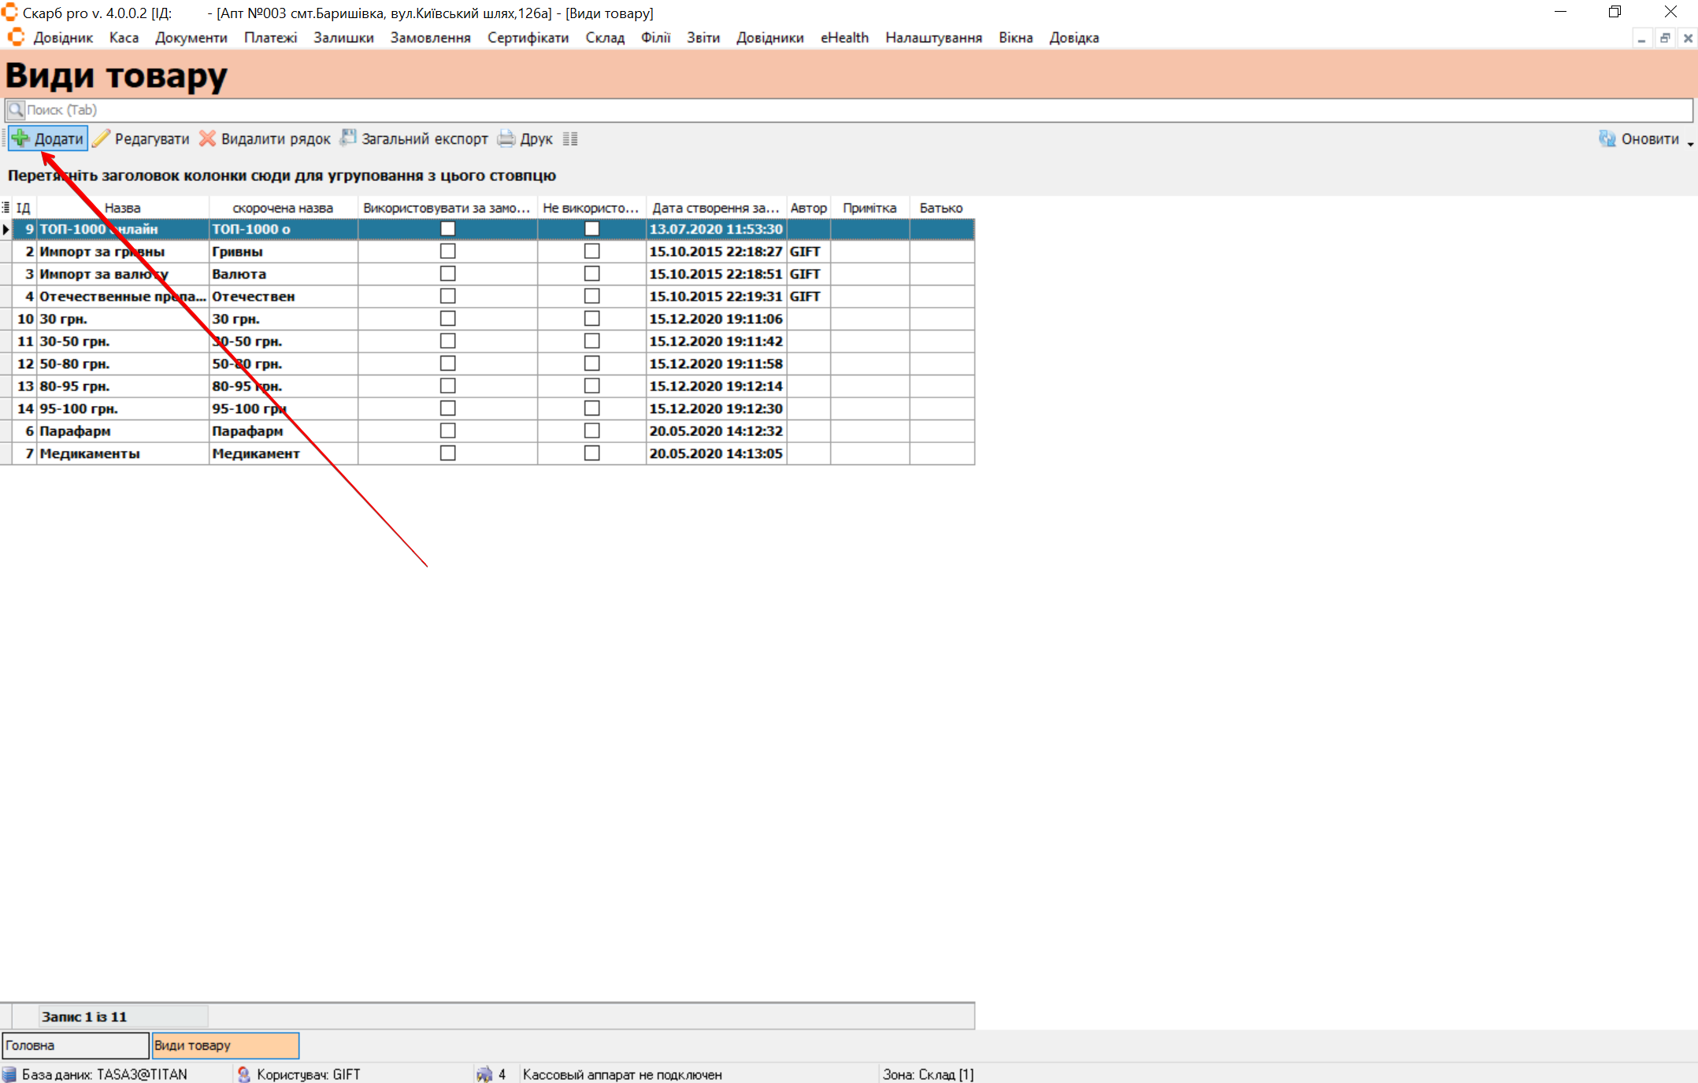Open the eHealth menu

click(x=843, y=38)
